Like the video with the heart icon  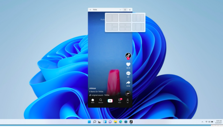tap(128, 64)
